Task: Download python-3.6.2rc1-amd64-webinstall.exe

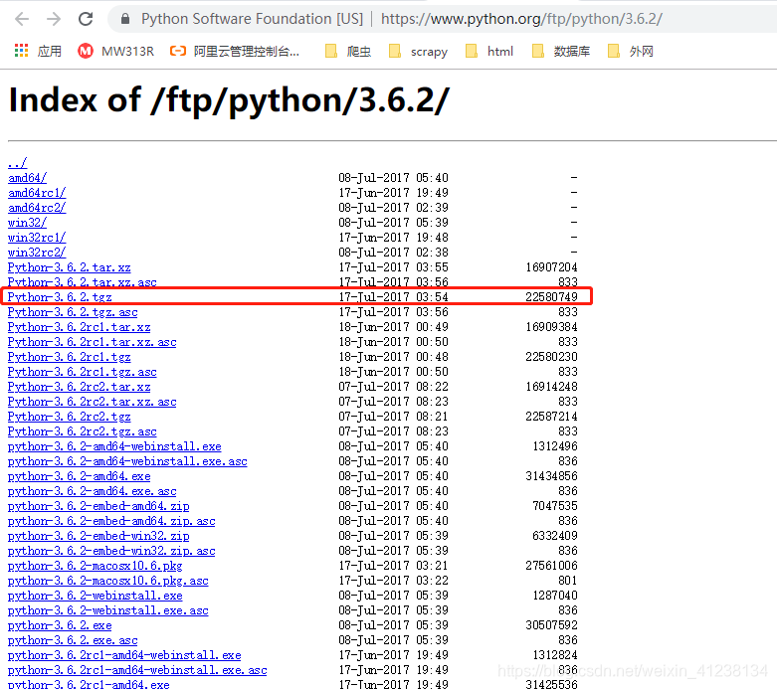Action: [124, 655]
